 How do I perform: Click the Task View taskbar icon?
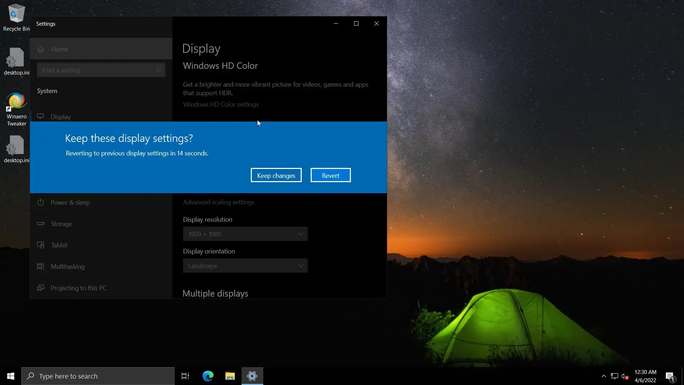[x=185, y=376]
